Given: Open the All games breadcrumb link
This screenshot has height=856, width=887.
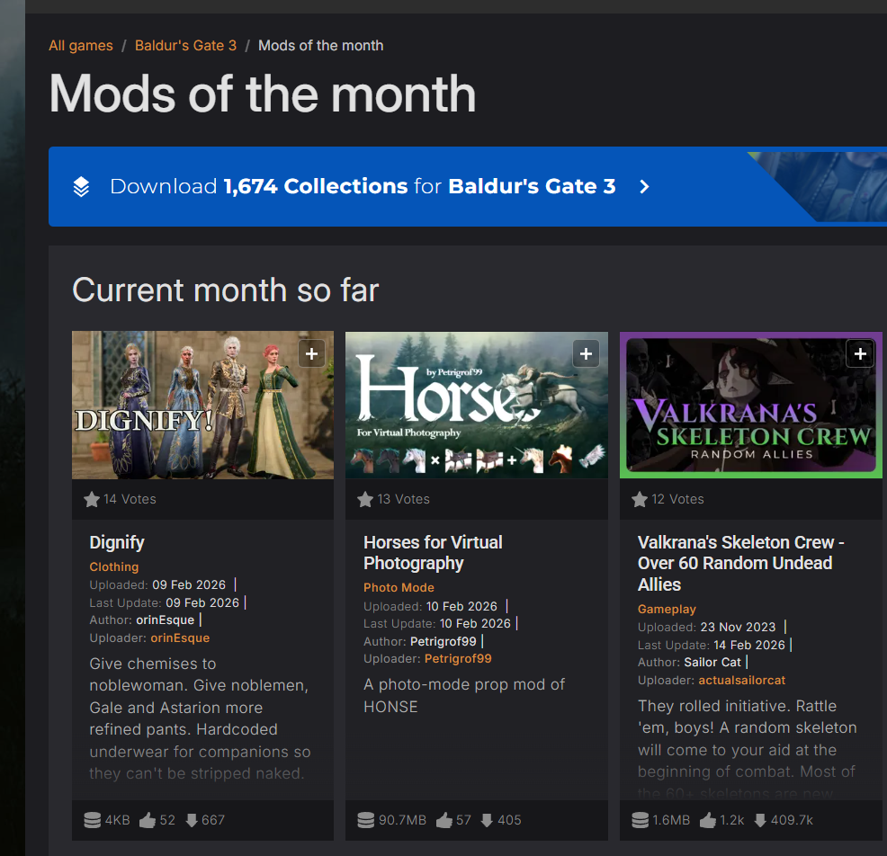Looking at the screenshot, I should tap(81, 46).
